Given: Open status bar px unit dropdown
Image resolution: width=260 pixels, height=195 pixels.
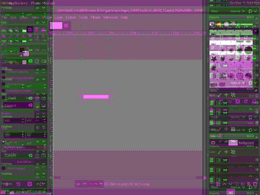Looking at the screenshot, I should [x=81, y=184].
